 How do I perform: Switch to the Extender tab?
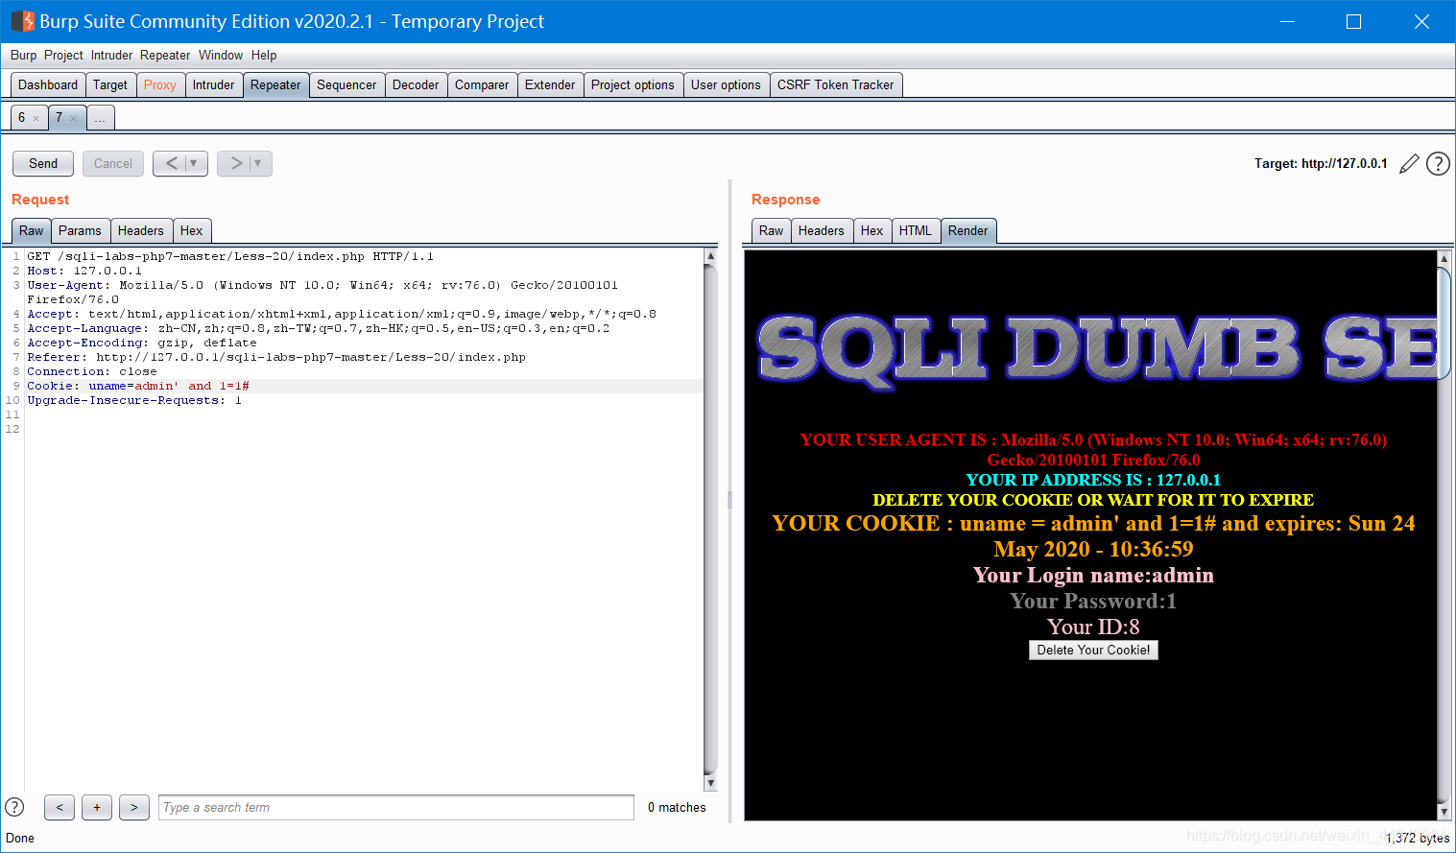coord(550,84)
